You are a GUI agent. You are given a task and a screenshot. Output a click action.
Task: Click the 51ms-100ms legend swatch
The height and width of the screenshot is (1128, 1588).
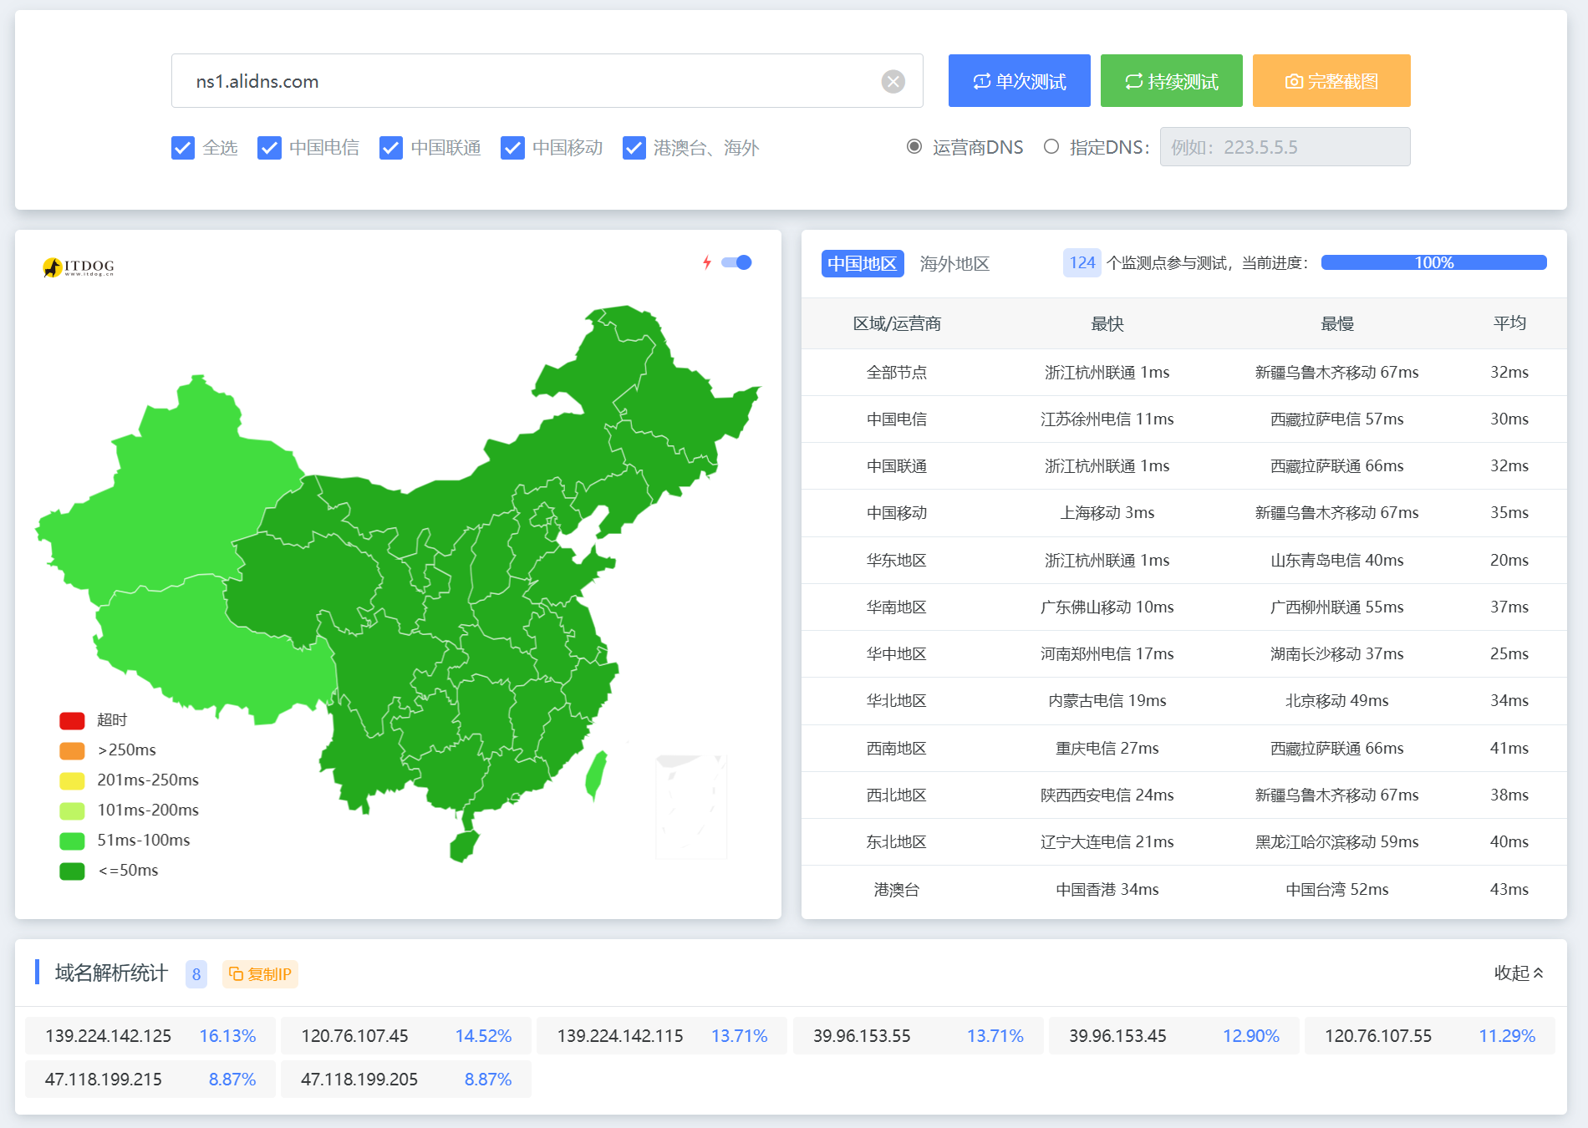[72, 841]
